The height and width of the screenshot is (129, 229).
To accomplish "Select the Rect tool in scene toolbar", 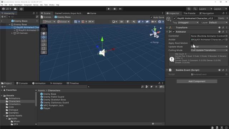I will (44, 49).
